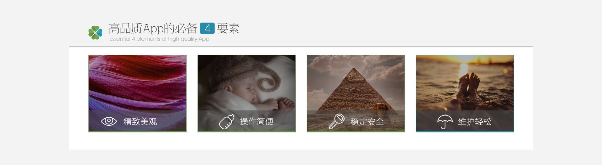Open the 稳定安全 label

(367, 122)
